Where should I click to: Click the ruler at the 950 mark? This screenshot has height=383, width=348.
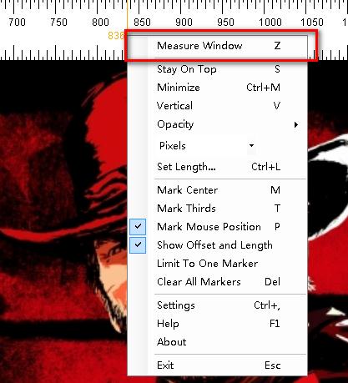[225, 22]
